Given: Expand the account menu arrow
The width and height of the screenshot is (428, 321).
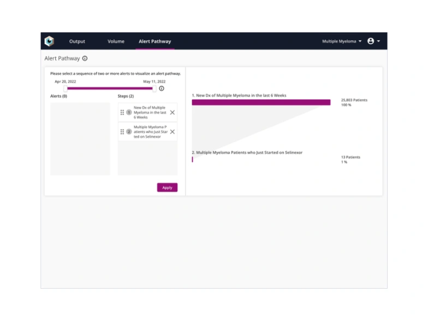Looking at the screenshot, I should click(378, 41).
